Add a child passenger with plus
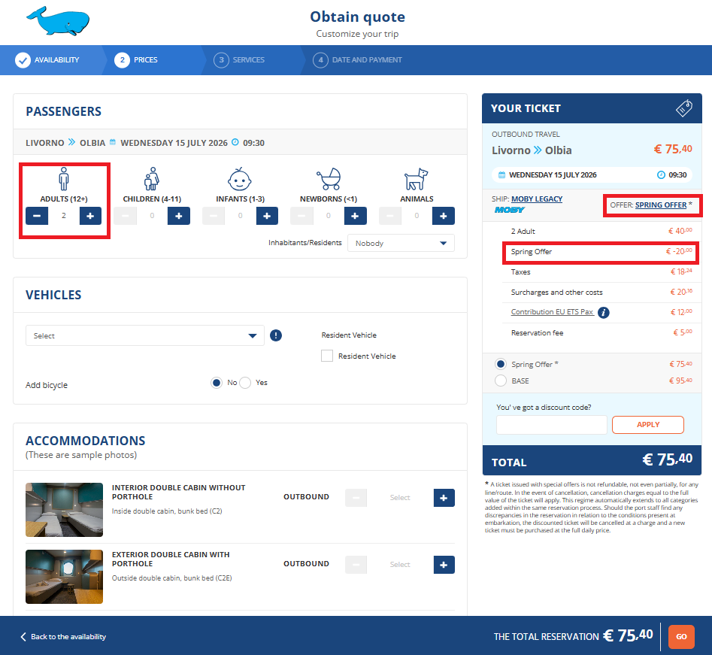 [x=179, y=217]
